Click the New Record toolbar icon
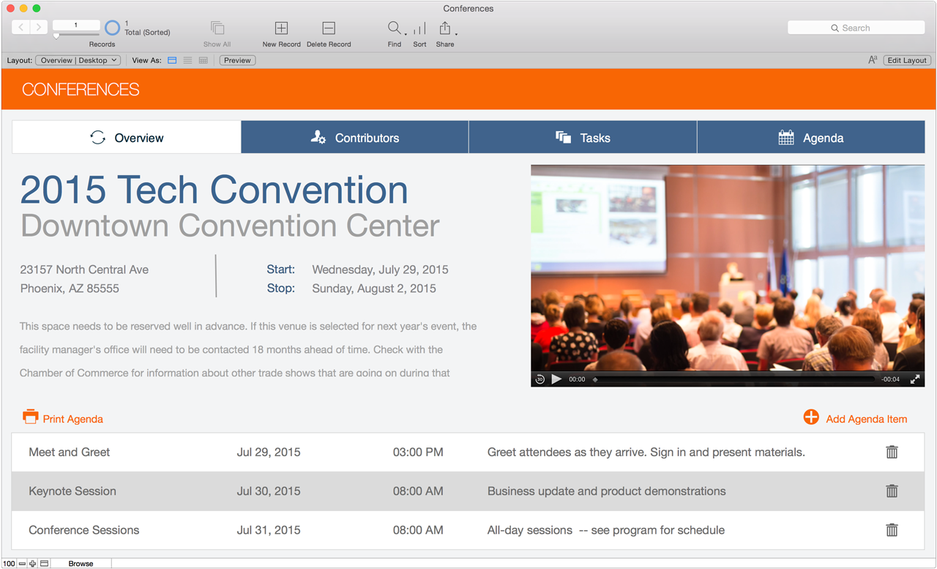The width and height of the screenshot is (937, 569). point(281,29)
